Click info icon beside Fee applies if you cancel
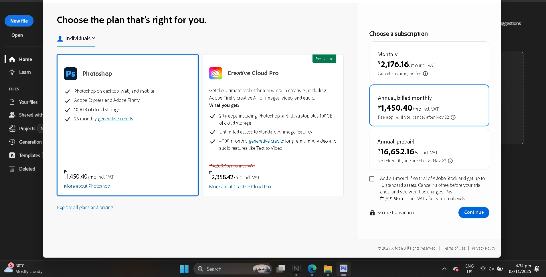Image resolution: width=546 pixels, height=277 pixels. click(x=453, y=117)
